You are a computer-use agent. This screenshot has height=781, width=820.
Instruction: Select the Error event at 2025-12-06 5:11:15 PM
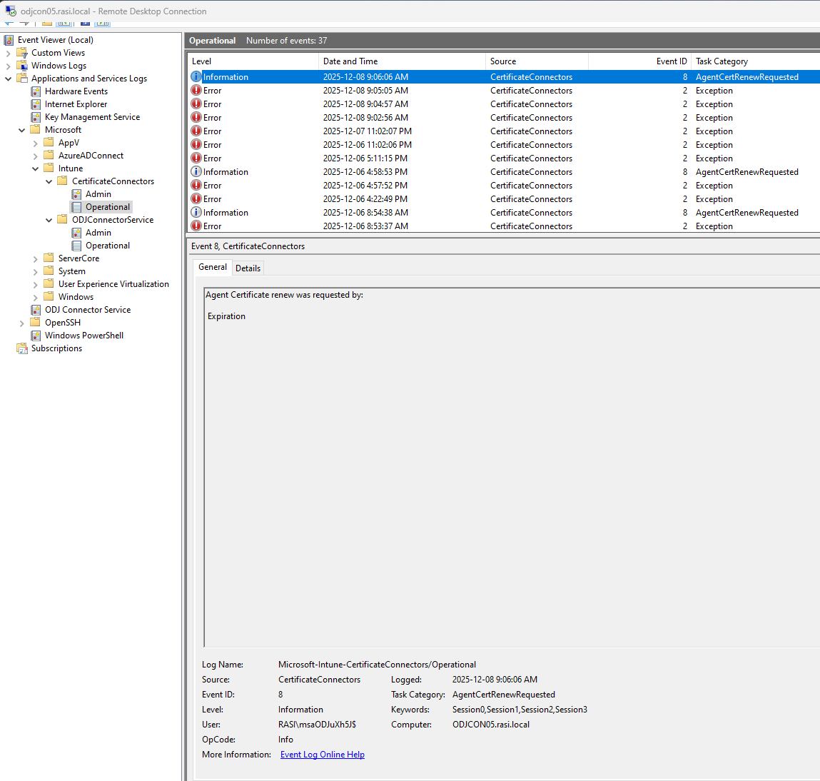click(x=504, y=158)
